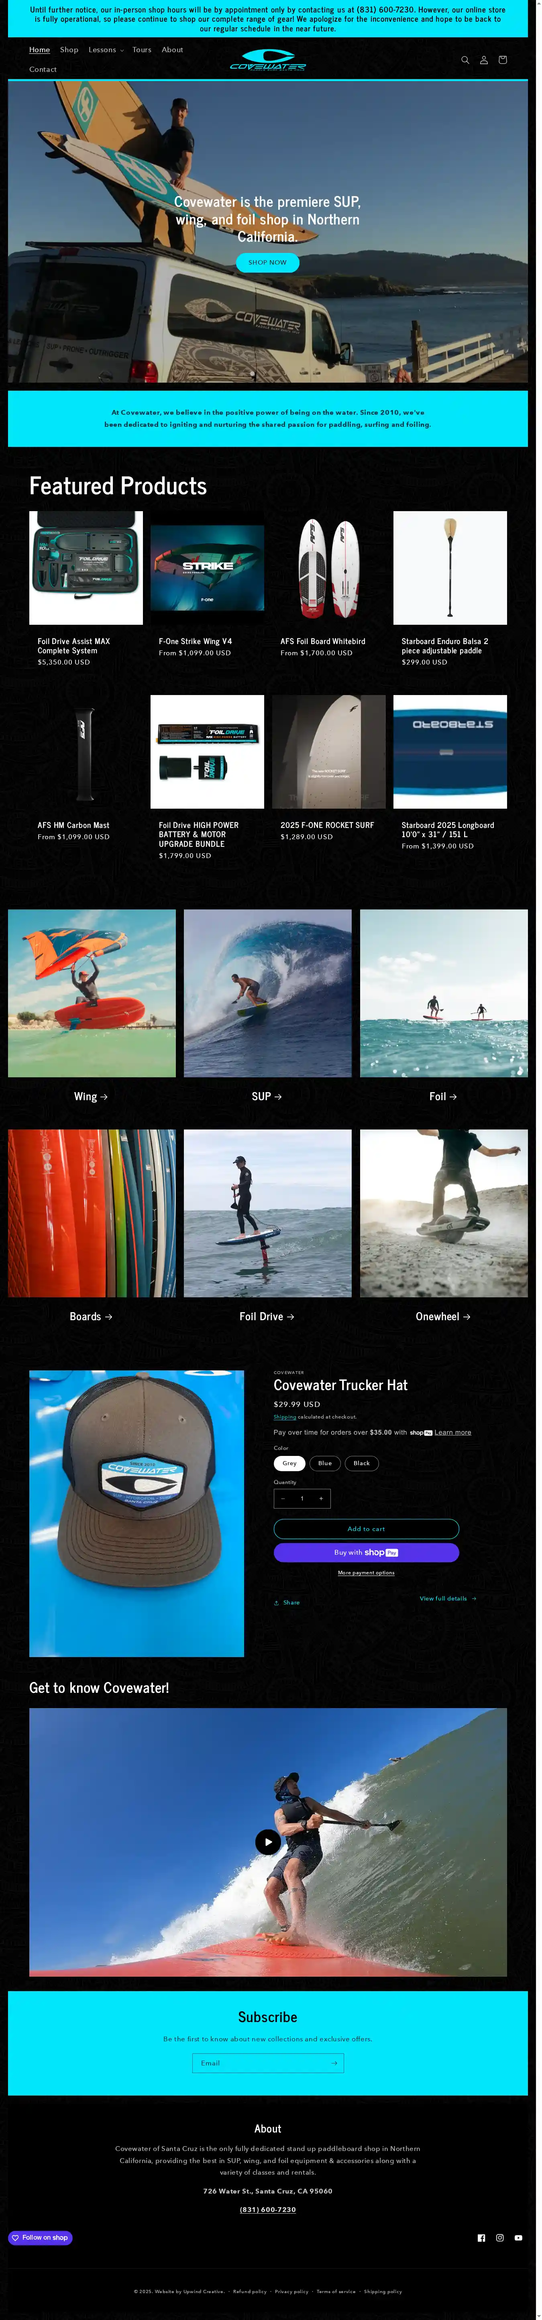Decrease hat quantity with minus
542x2320 pixels.
[283, 1498]
